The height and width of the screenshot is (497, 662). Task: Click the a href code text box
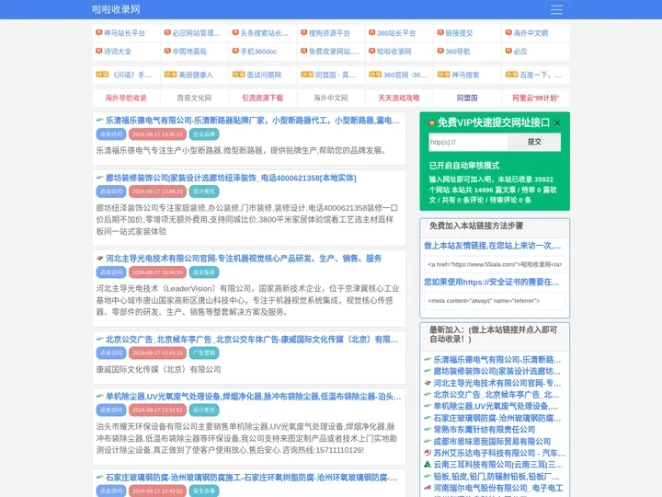[495, 264]
